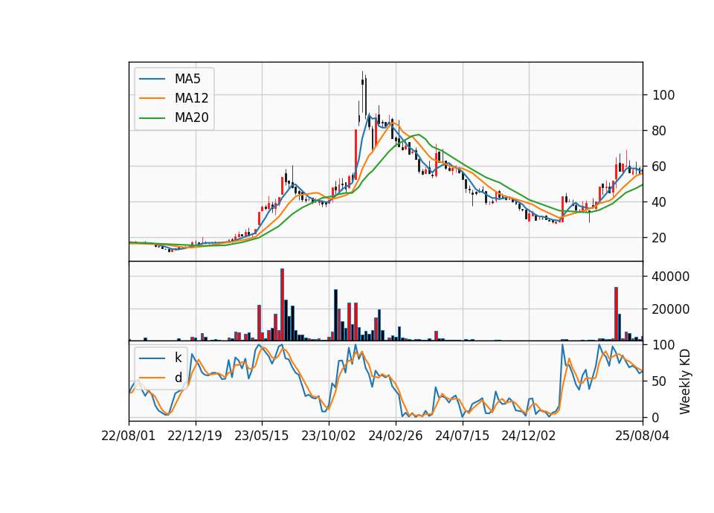714x513 pixels.
Task: Click the MA20 legend label
Action: (x=191, y=117)
